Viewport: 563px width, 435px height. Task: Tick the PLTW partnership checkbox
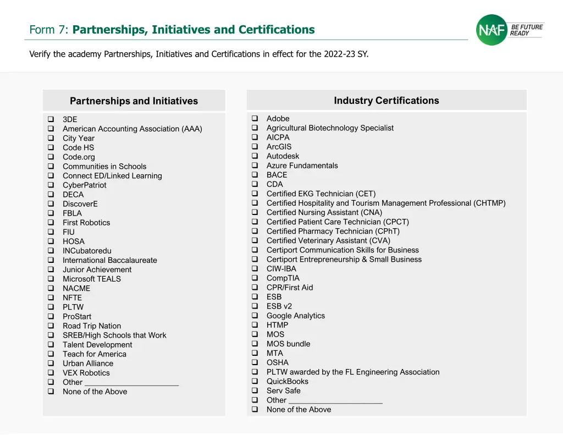pyautogui.click(x=51, y=307)
